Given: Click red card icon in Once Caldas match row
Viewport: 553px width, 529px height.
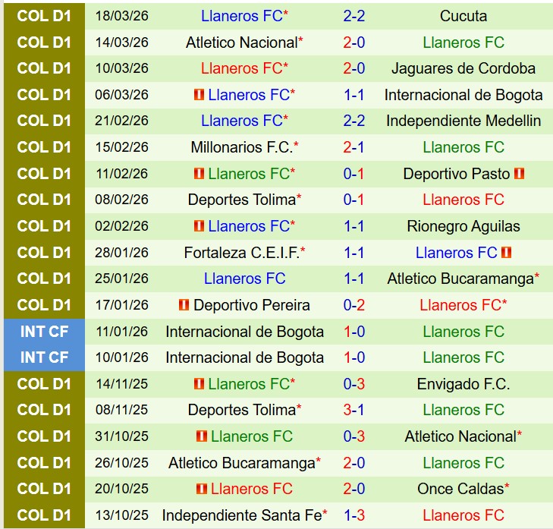Looking at the screenshot, I should tap(201, 489).
